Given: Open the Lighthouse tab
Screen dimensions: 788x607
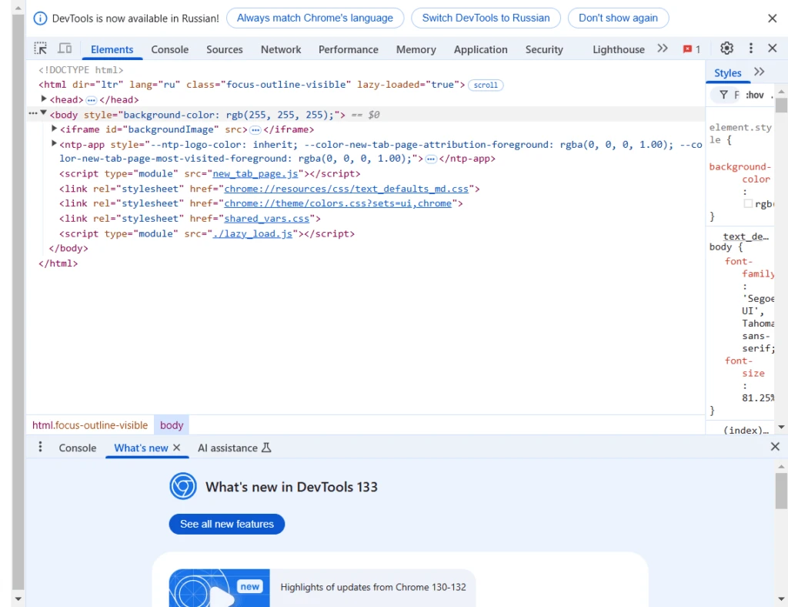Looking at the screenshot, I should click(619, 49).
